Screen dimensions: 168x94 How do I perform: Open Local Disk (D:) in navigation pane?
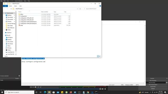[x=11, y=54]
